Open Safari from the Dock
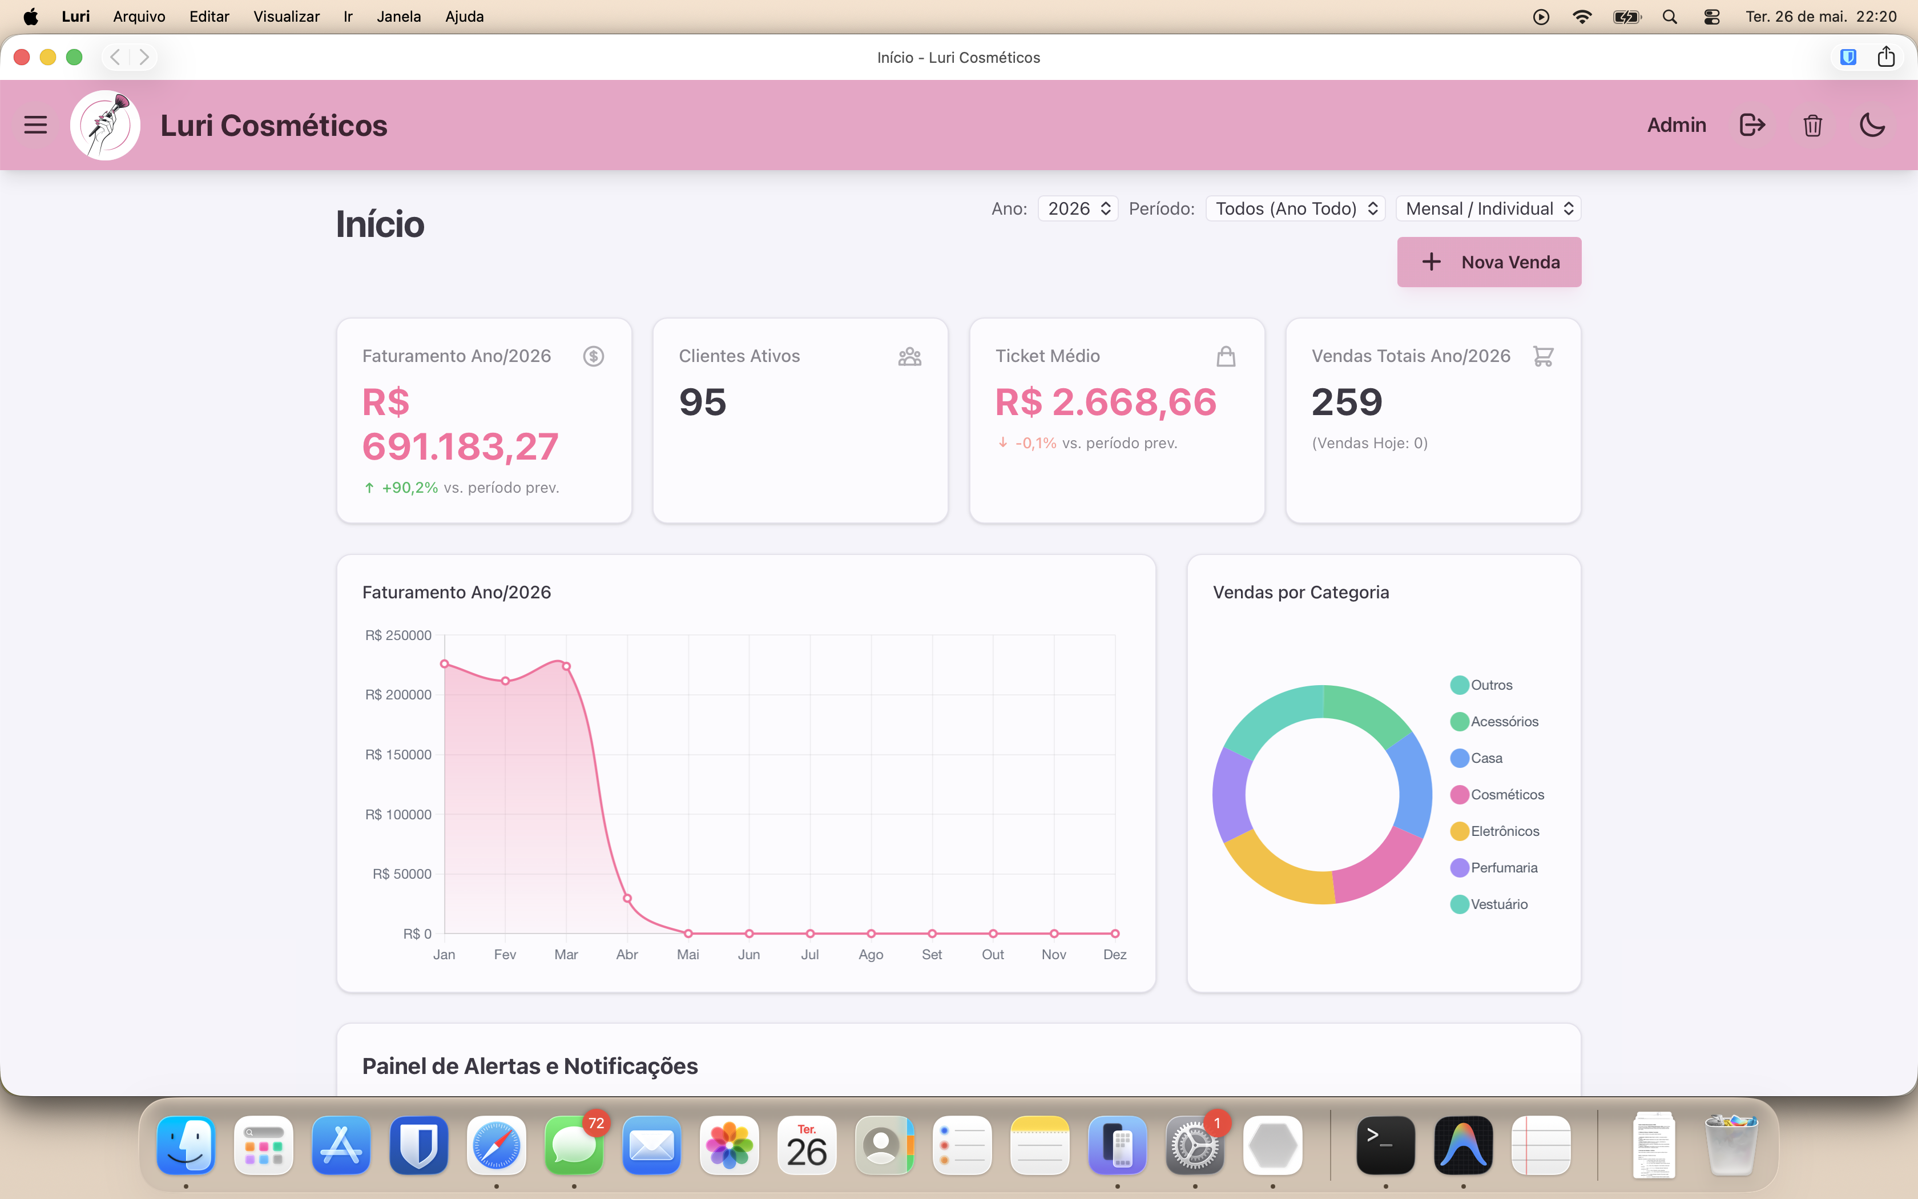The width and height of the screenshot is (1918, 1199). (496, 1145)
